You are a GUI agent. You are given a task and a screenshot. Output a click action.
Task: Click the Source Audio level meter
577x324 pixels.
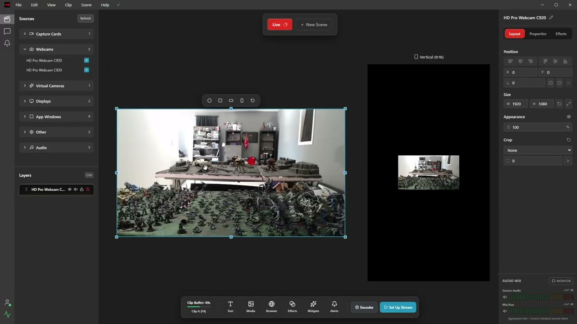pos(542,297)
